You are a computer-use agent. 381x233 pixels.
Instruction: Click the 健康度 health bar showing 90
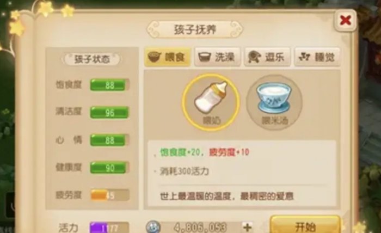[x=110, y=167]
